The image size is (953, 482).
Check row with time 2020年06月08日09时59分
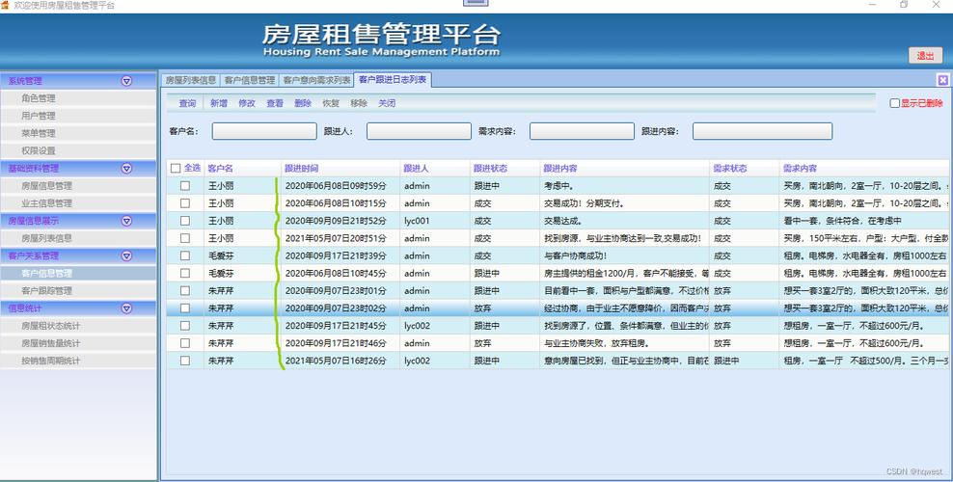click(x=185, y=186)
